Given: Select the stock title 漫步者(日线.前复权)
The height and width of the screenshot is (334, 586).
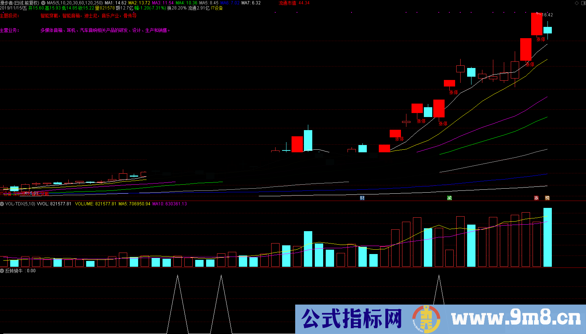Looking at the screenshot, I should [x=20, y=3].
